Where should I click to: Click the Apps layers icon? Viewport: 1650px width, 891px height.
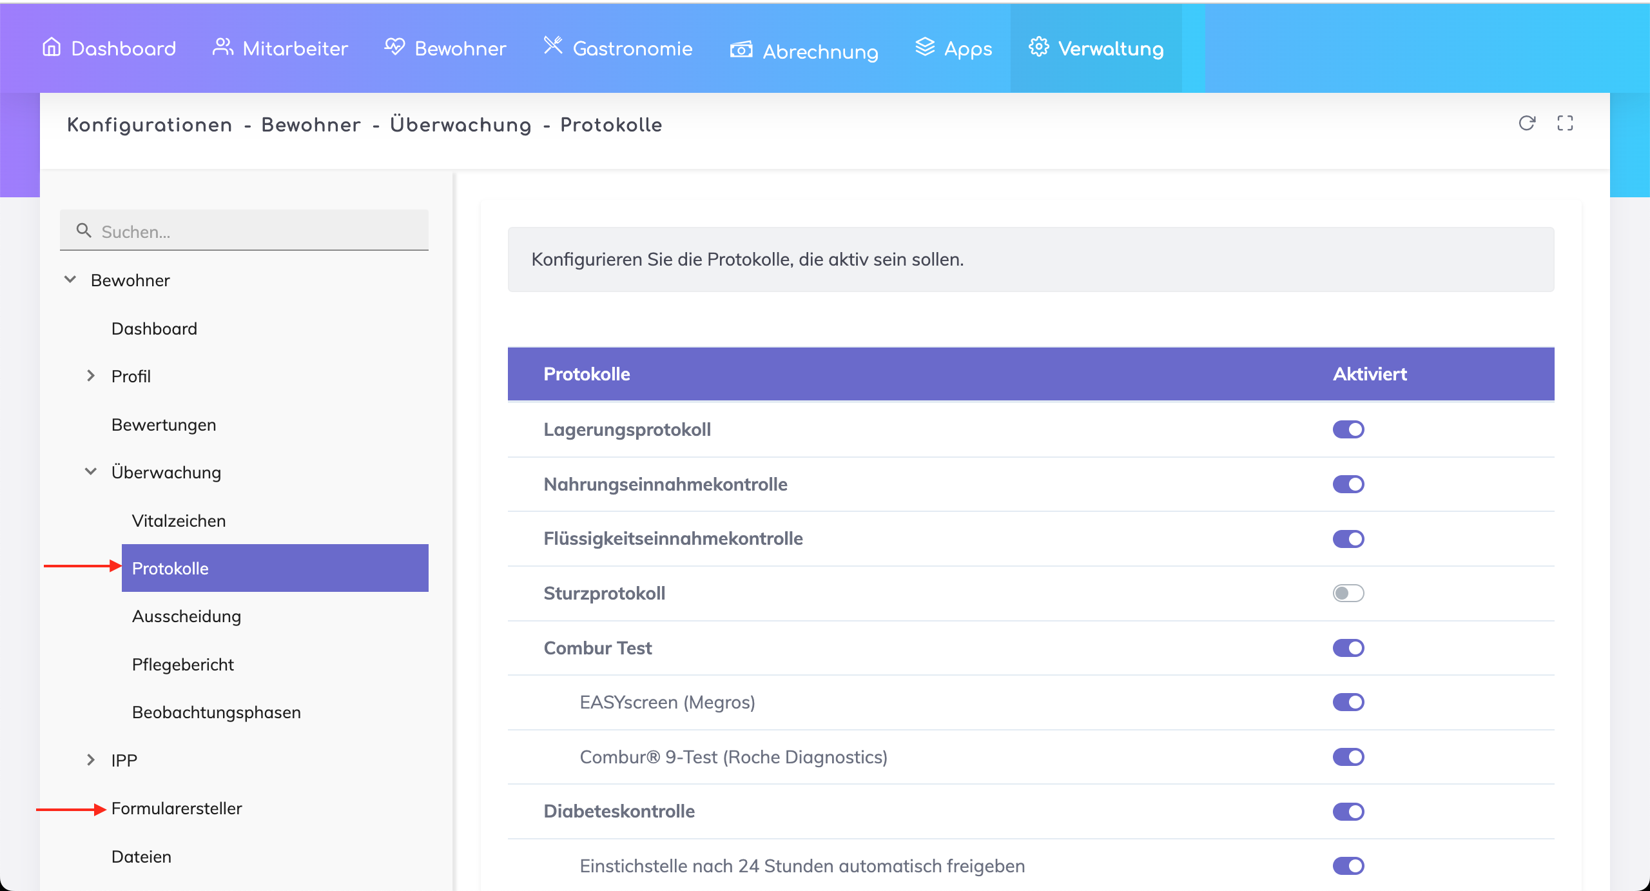(925, 47)
